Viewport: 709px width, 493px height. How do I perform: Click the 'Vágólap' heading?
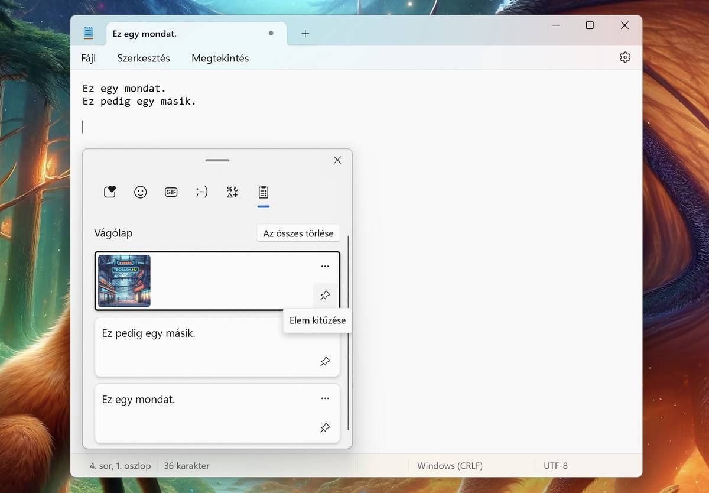click(x=113, y=233)
